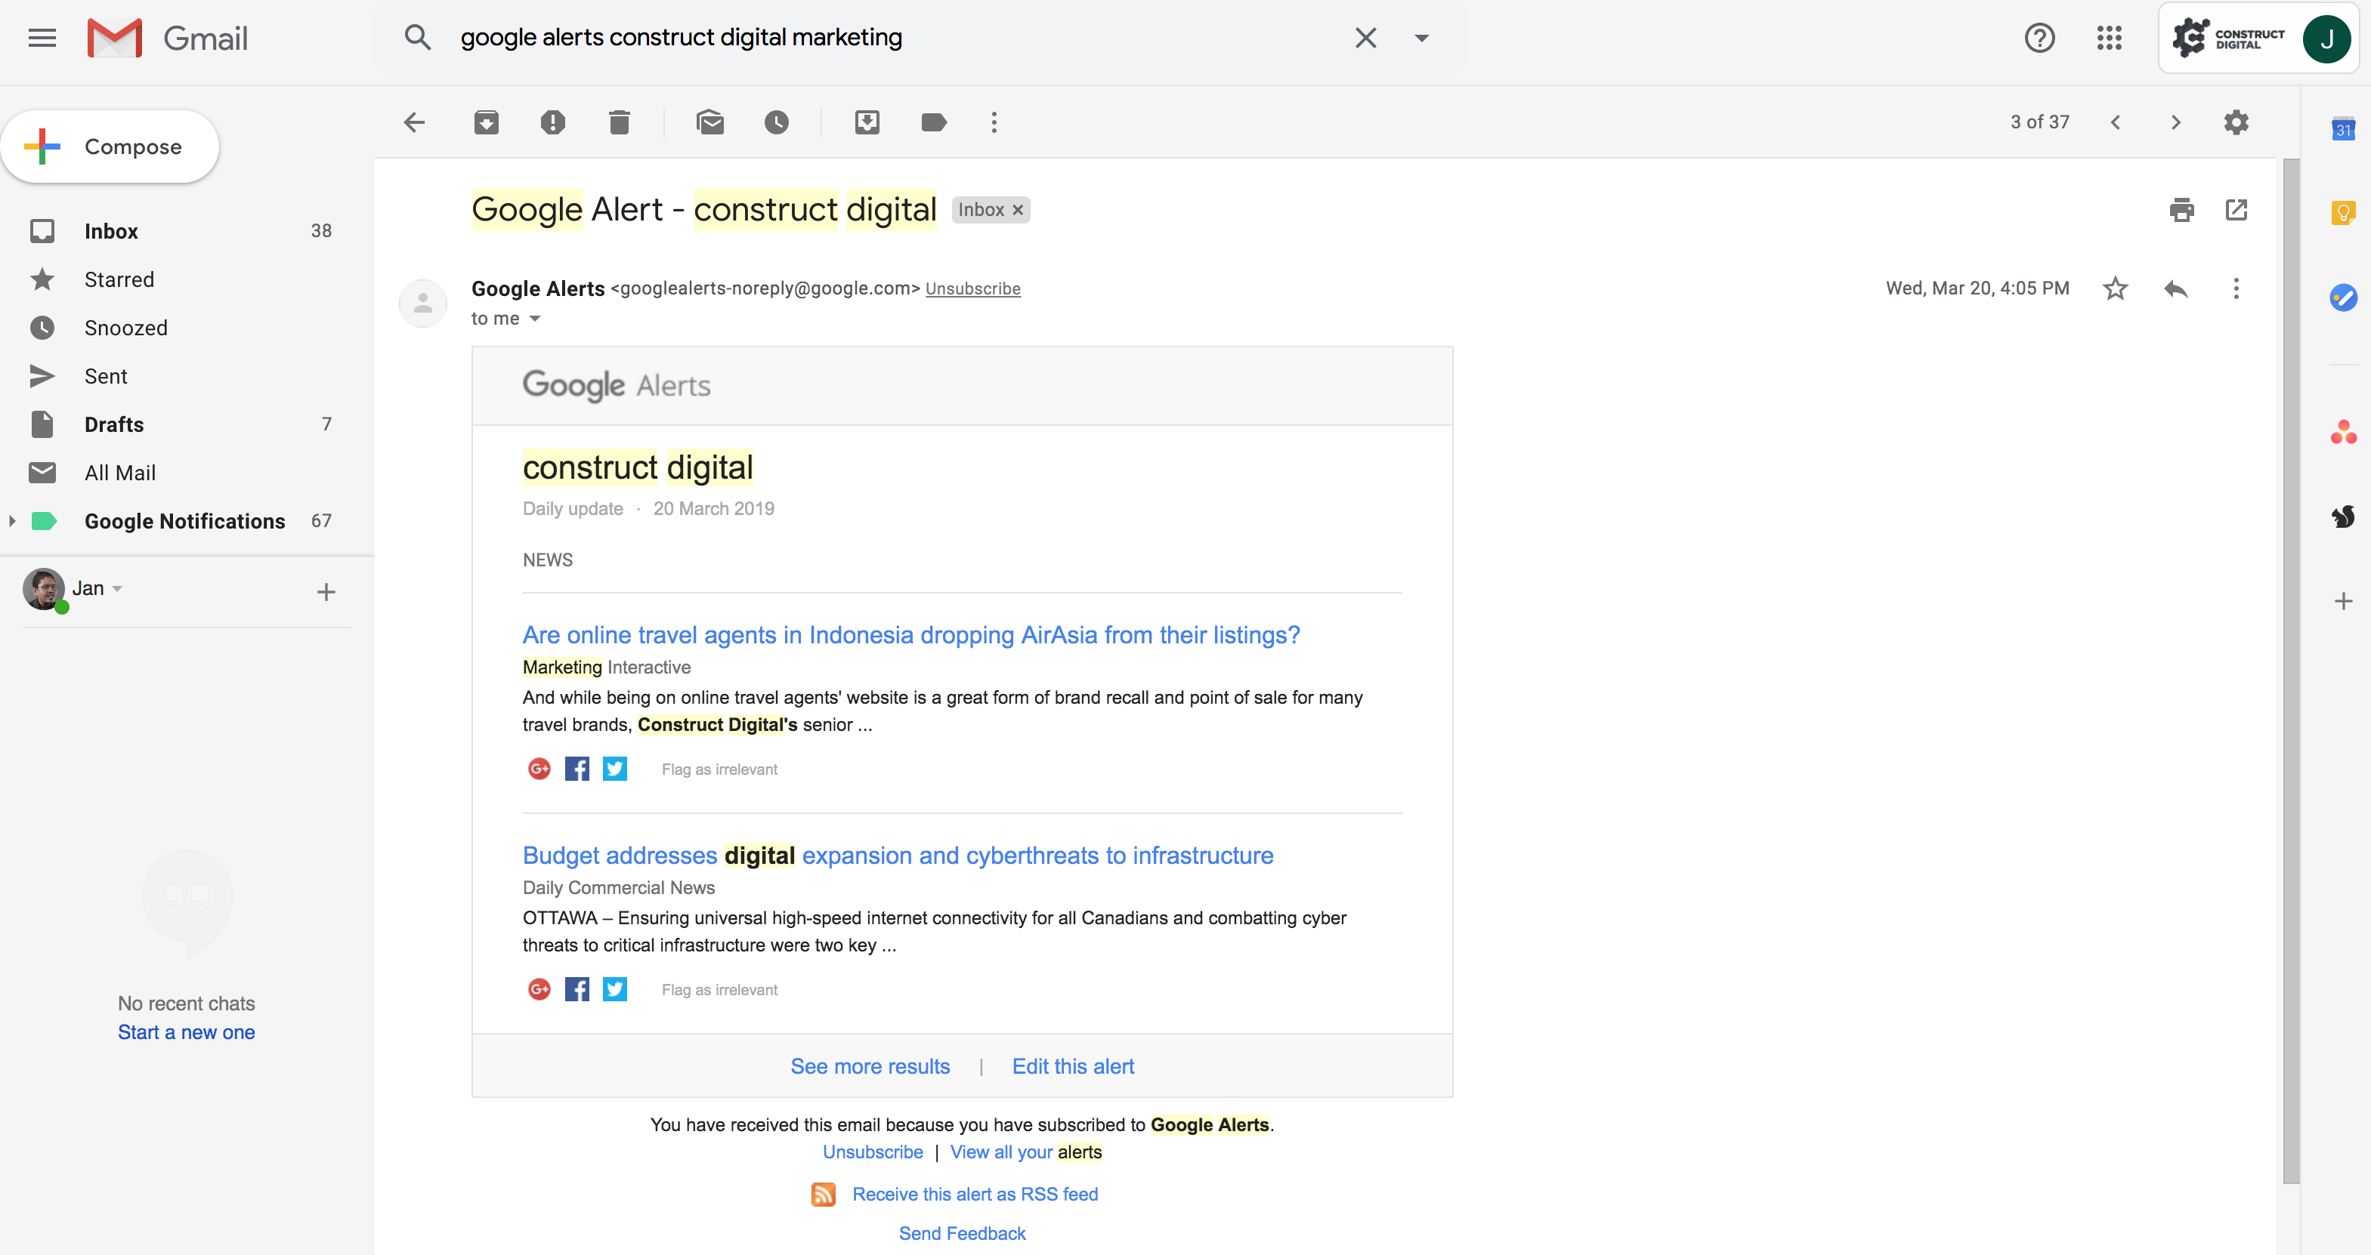Image resolution: width=2371 pixels, height=1255 pixels.
Task: Click the Move to inbox icon
Action: (867, 122)
